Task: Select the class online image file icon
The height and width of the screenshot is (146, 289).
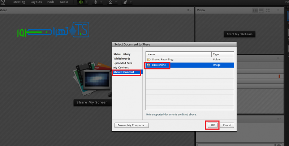Action: pyautogui.click(x=148, y=65)
